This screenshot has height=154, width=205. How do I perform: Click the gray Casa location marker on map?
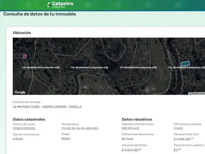pyautogui.click(x=147, y=90)
